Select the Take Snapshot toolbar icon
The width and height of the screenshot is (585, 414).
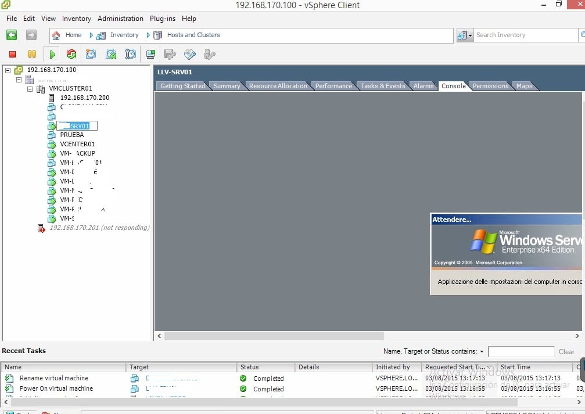click(91, 54)
